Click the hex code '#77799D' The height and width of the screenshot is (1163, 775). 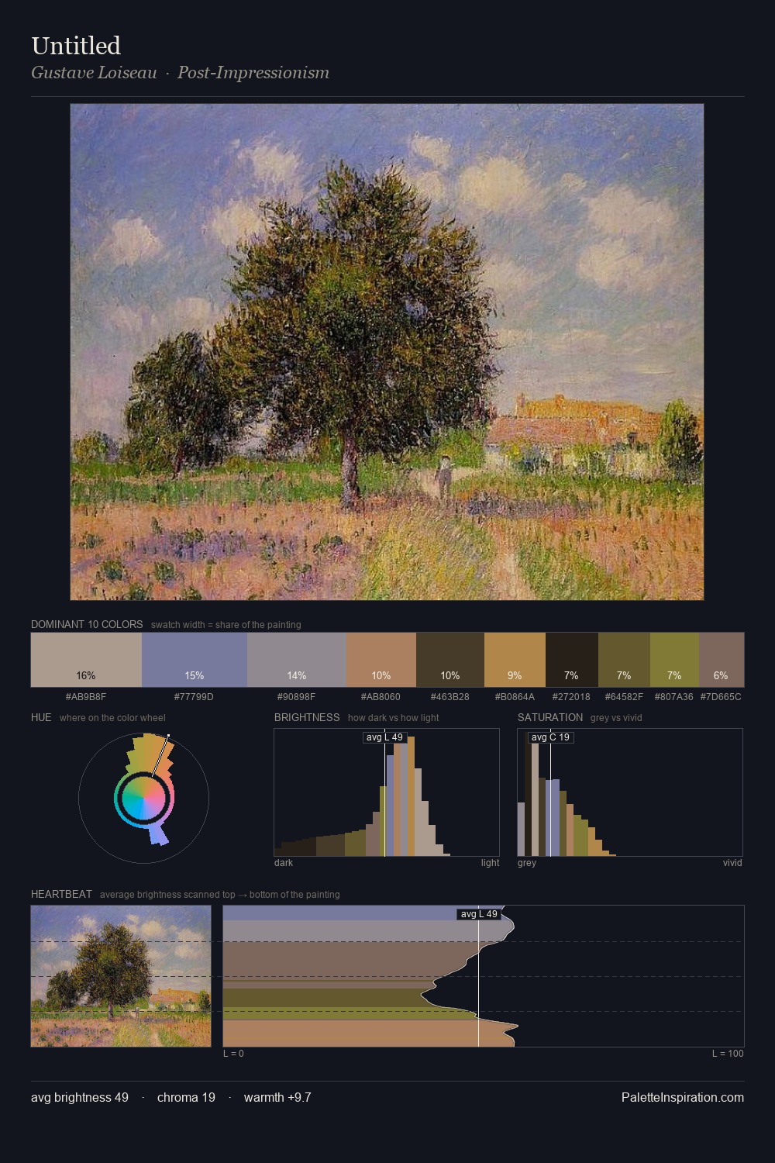click(194, 697)
